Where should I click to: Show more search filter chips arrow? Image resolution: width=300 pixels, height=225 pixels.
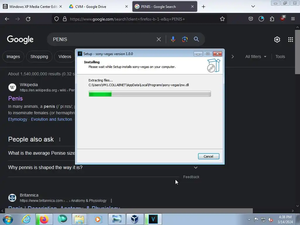(232, 57)
